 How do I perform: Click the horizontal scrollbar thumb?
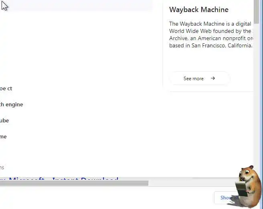coord(74,183)
